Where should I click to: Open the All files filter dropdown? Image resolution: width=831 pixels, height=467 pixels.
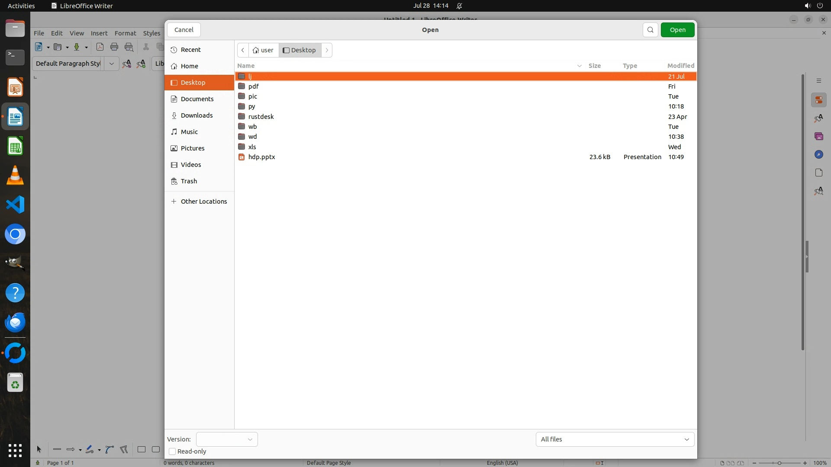615,439
